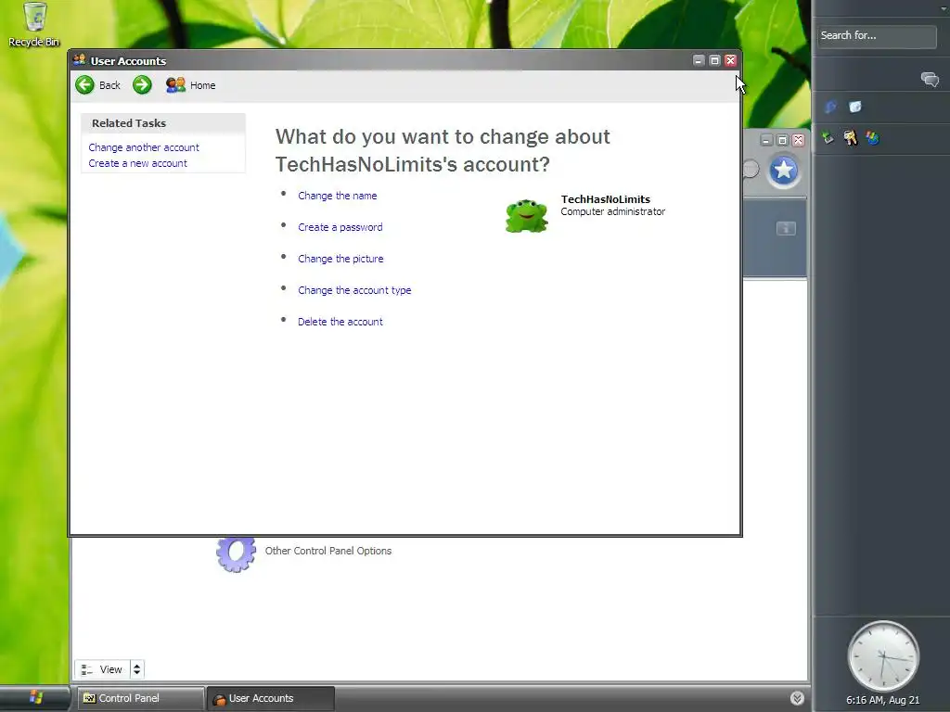950x712 pixels.
Task: Click the light blue cube sidebar icon
Action: (854, 108)
